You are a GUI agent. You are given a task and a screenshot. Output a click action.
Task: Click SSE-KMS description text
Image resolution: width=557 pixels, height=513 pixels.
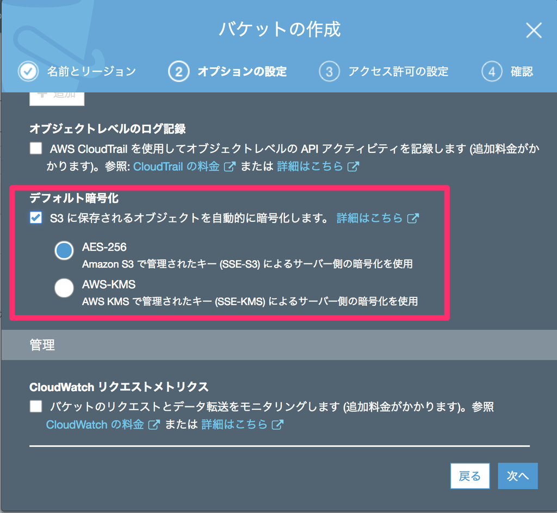pos(250,301)
